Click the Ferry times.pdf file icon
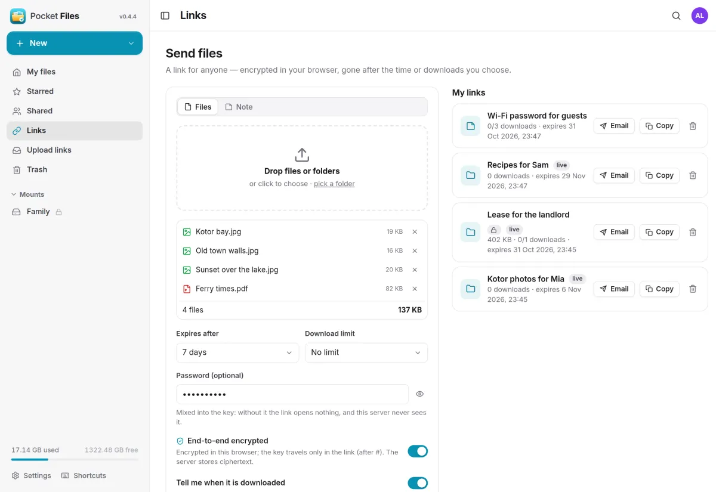The image size is (716, 492). point(187,289)
